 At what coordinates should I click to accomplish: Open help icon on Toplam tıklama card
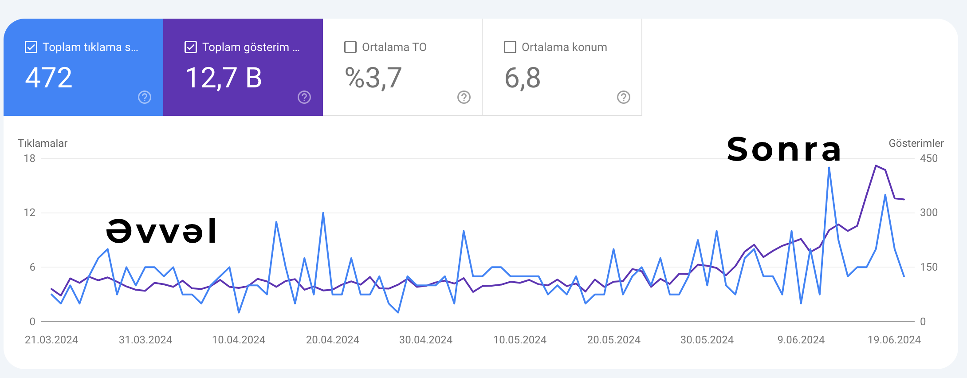pyautogui.click(x=145, y=97)
